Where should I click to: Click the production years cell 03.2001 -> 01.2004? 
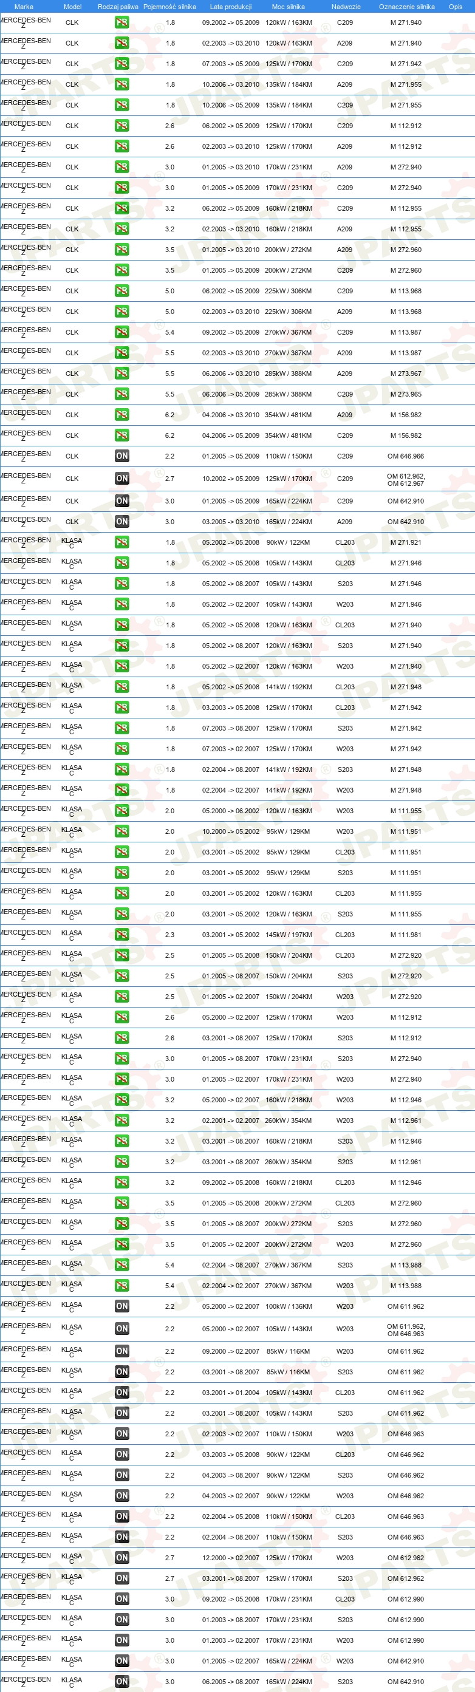click(231, 1393)
